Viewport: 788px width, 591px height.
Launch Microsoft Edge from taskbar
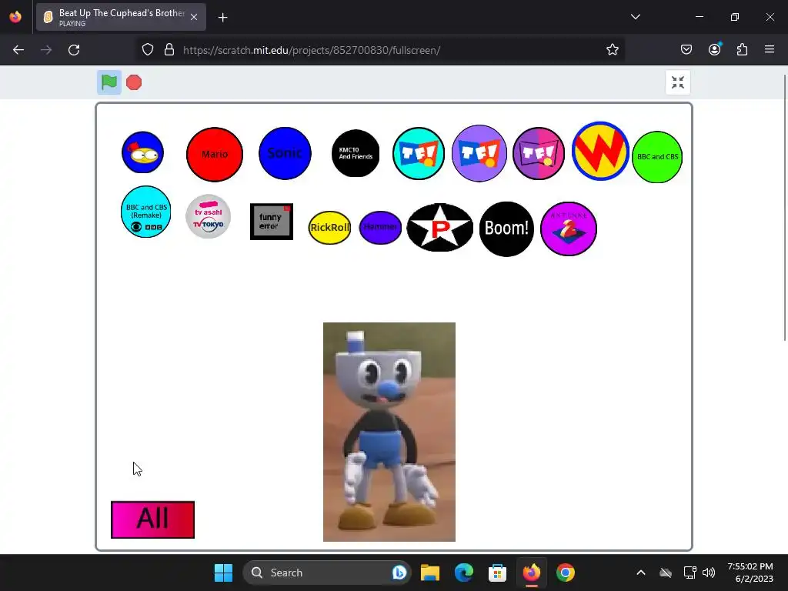464,573
